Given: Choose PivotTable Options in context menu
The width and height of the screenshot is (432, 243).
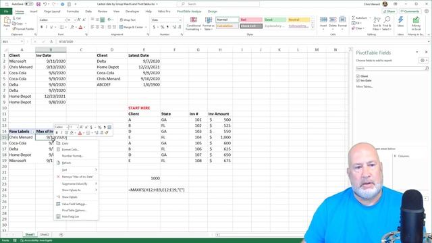Looking at the screenshot, I should (x=74, y=211).
